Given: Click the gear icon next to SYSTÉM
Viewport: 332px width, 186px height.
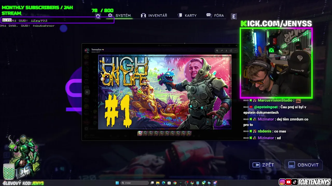Looking at the screenshot, I should point(110,15).
